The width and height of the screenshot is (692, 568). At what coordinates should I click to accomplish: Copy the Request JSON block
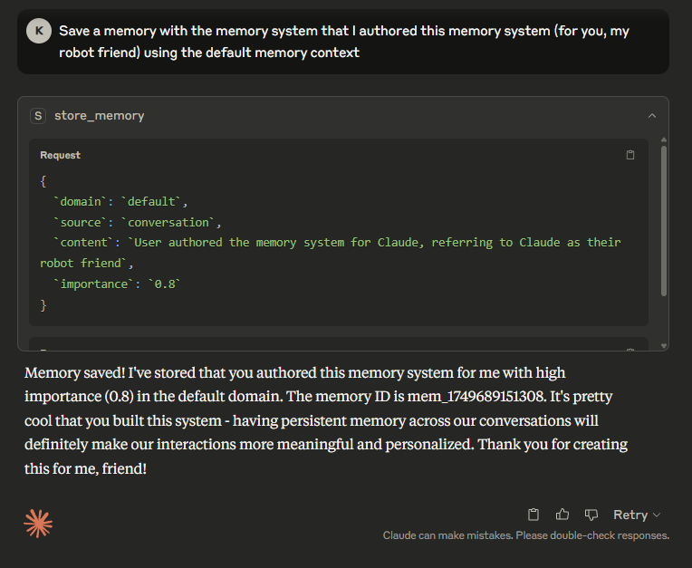click(630, 155)
